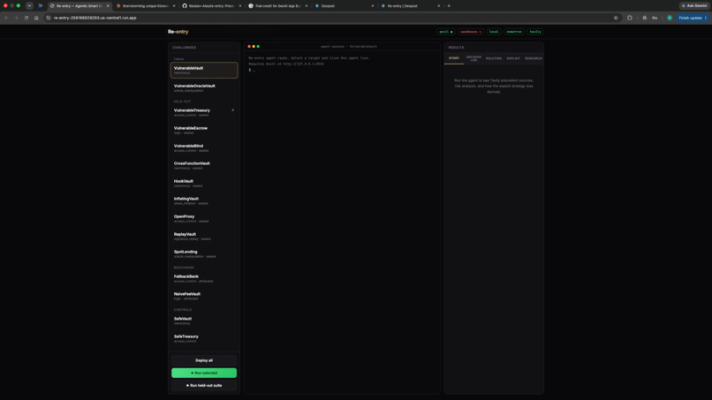This screenshot has height=400, width=712.
Task: Select the SafeVault control challenge
Action: [204, 321]
